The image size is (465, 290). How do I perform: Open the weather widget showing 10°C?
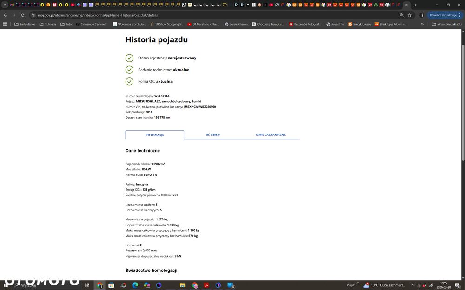pos(385,285)
